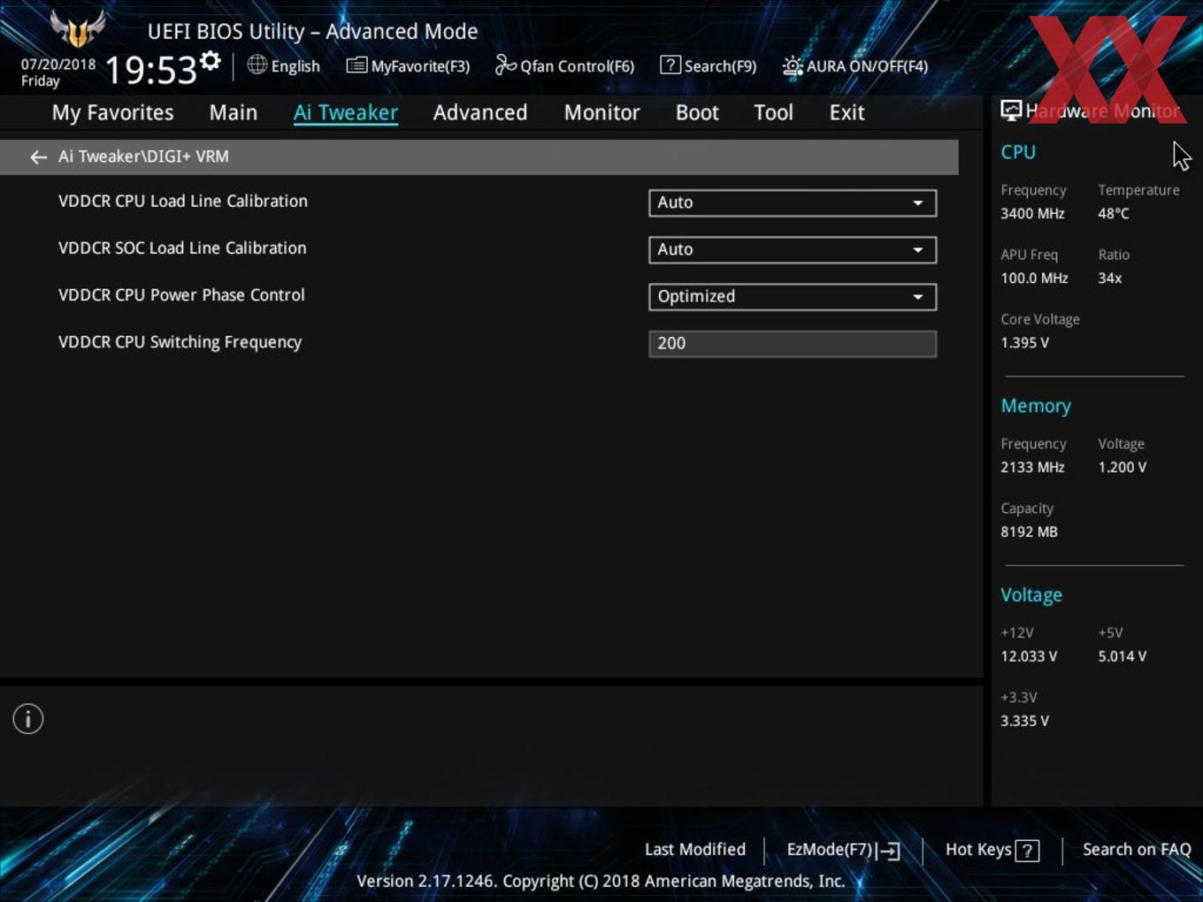Click the memory capacity 8192 MB value
1203x902 pixels.
pos(1029,531)
